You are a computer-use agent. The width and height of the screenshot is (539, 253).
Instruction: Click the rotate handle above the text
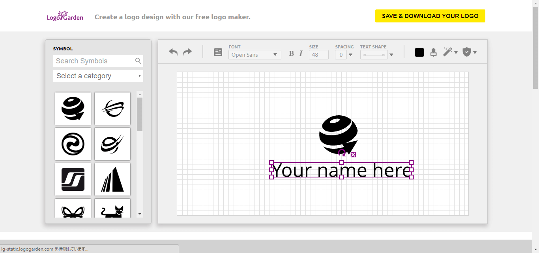(342, 153)
